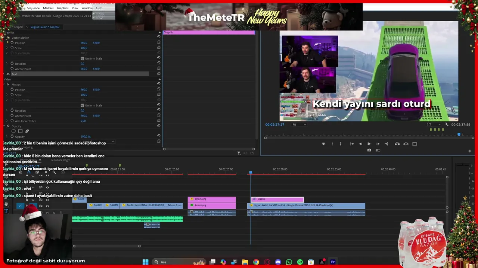Viewport: 478px width, 268px height.
Task: Step forward one frame in Program Monitor
Action: pyautogui.click(x=378, y=144)
